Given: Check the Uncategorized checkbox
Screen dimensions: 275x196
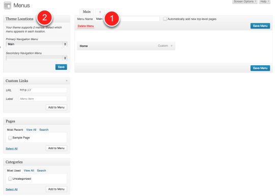Looking at the screenshot, I should point(10,179).
